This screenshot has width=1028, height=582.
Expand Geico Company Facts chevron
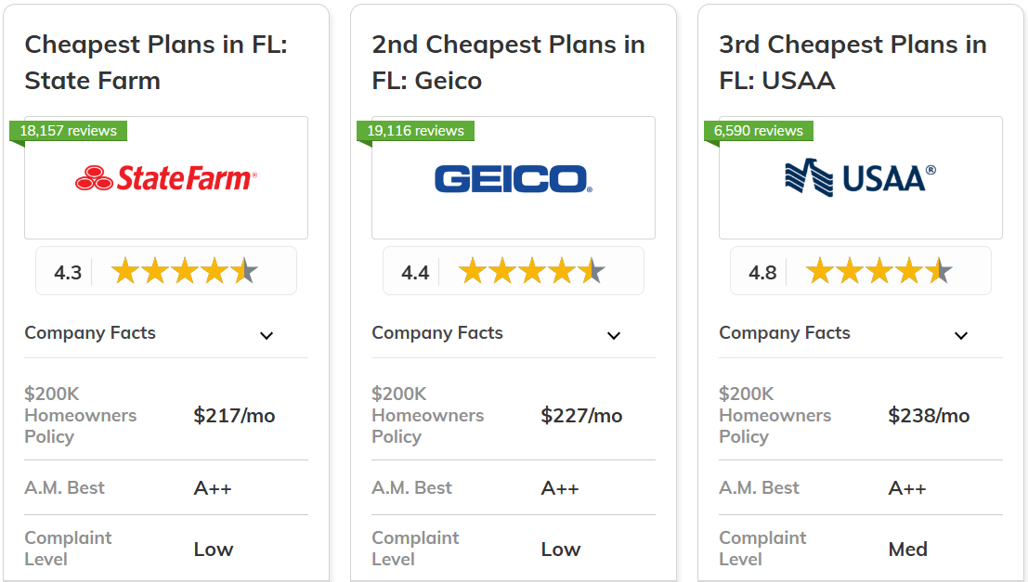pos(614,335)
